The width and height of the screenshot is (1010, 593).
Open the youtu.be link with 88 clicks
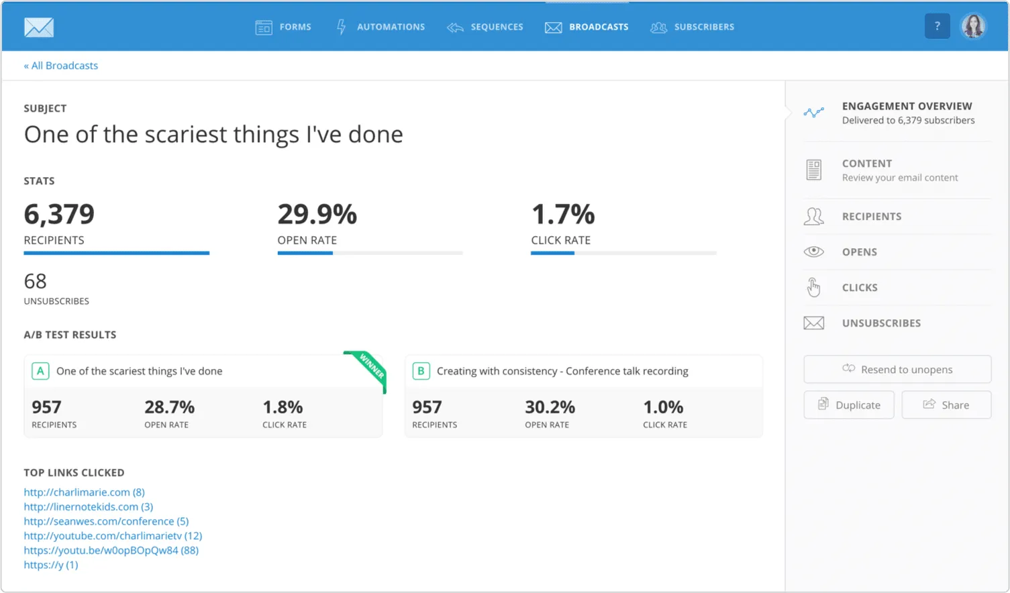111,550
